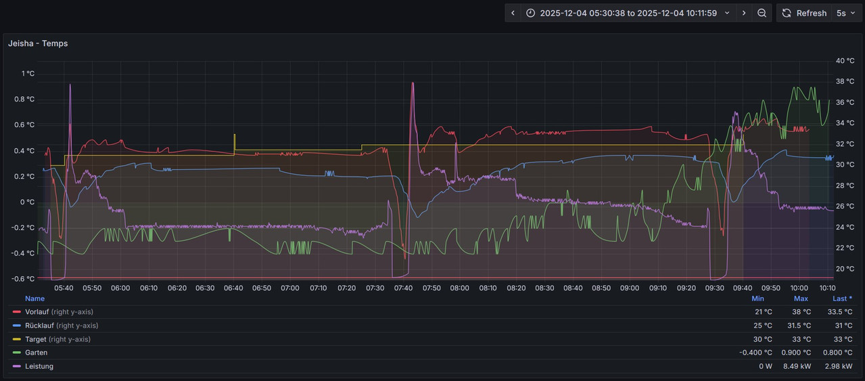Click the 0.900 °C max value of Garten

796,353
